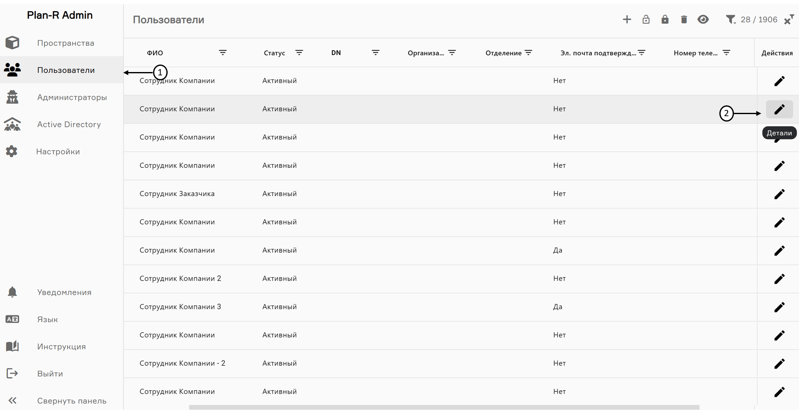Click the plus icon to add user
This screenshot has width=799, height=411.
coord(626,20)
